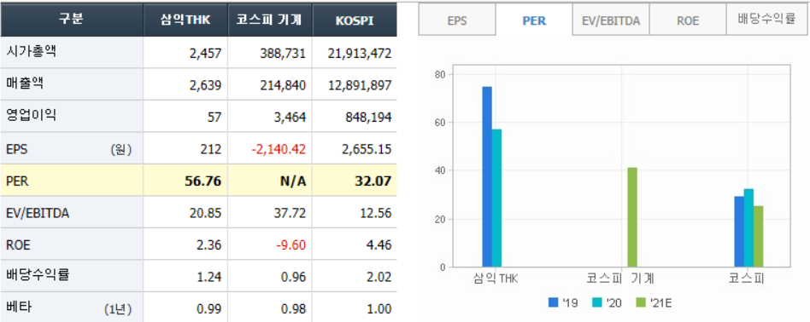This screenshot has height=322, width=810.
Task: Click the 2,639 sales value
Action: tap(206, 85)
